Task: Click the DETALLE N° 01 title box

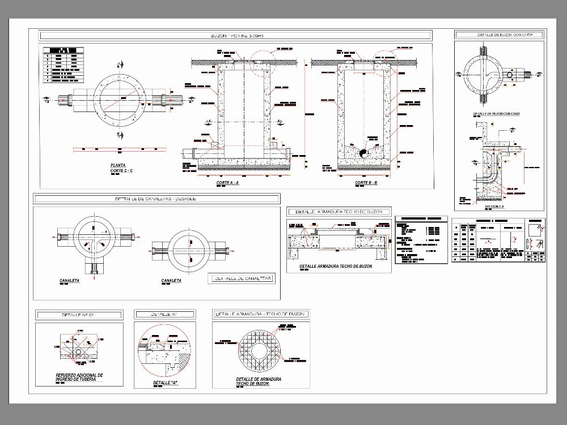Action: pos(79,315)
